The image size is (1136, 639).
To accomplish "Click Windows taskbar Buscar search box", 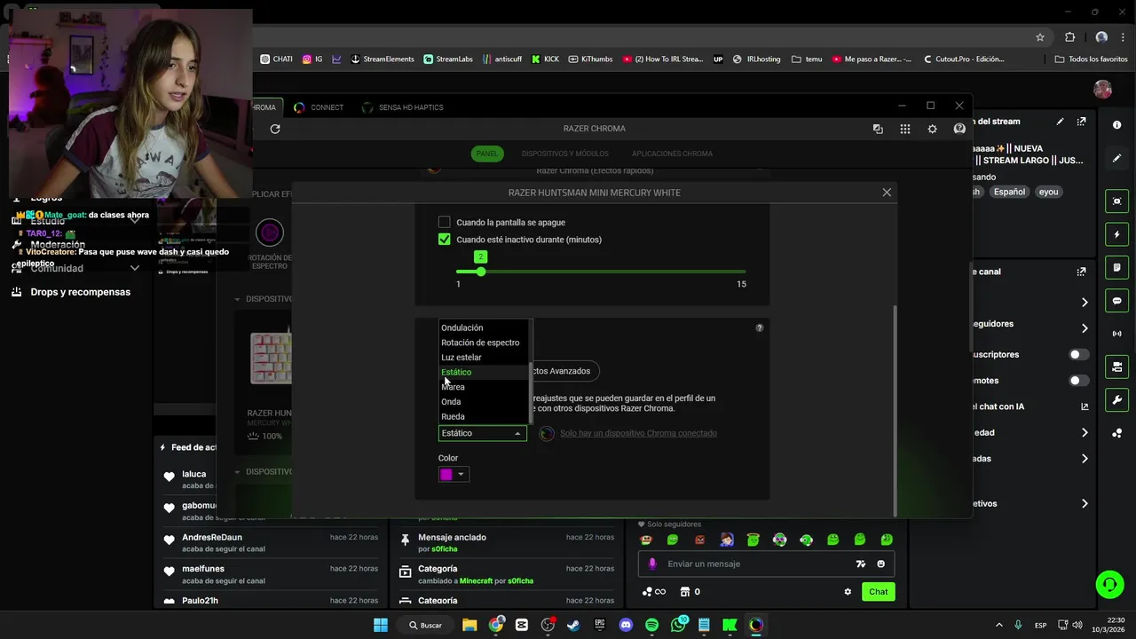I will 425,625.
